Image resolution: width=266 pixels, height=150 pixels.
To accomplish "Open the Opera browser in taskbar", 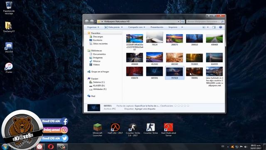I will pyautogui.click(x=51, y=147).
